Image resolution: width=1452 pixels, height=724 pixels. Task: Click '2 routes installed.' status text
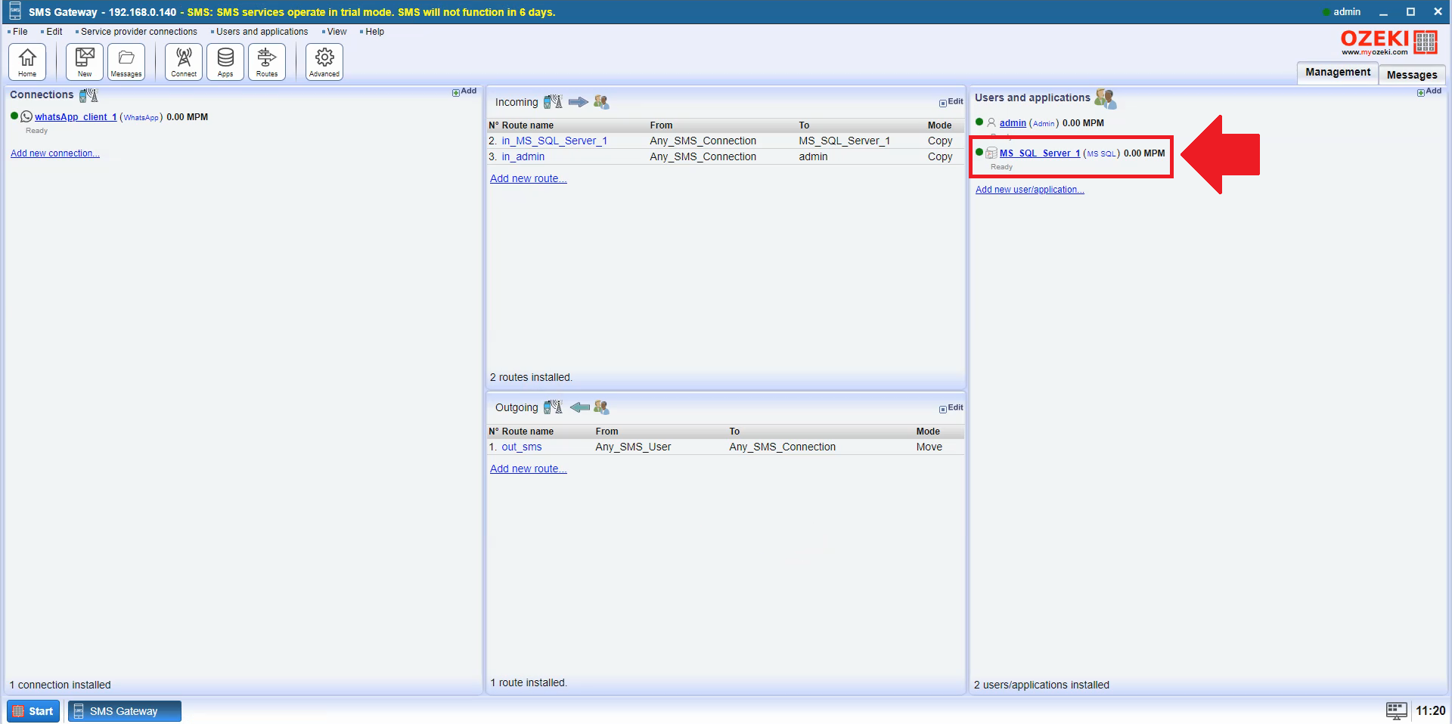(531, 377)
